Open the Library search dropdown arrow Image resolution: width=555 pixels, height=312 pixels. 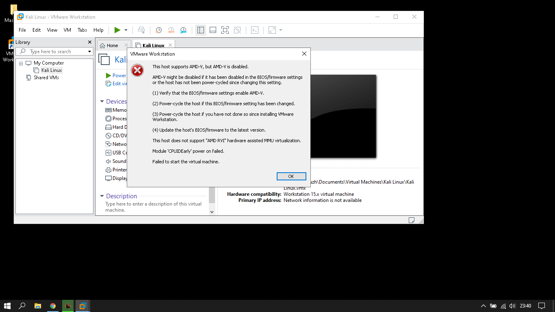[x=90, y=52]
